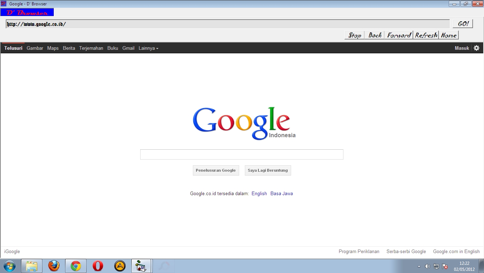Expand the Lainnya dropdown menu

click(148, 48)
